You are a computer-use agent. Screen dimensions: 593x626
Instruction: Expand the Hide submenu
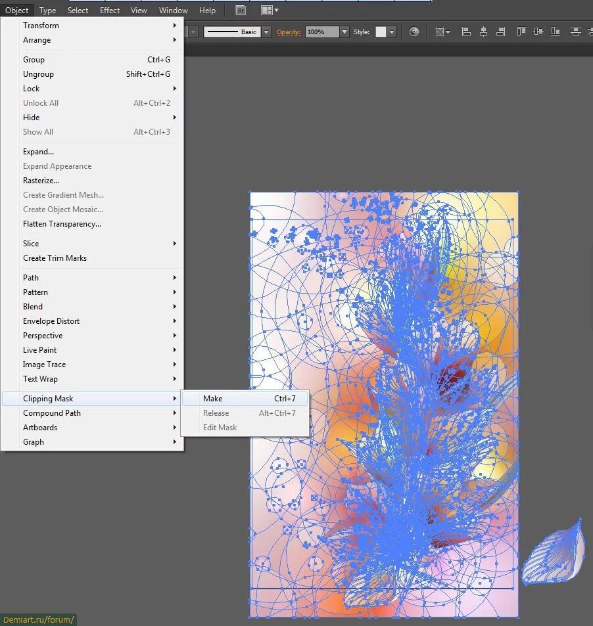click(100, 118)
